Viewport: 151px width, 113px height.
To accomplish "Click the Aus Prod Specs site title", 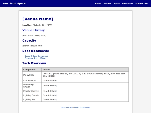I will click(14, 4).
